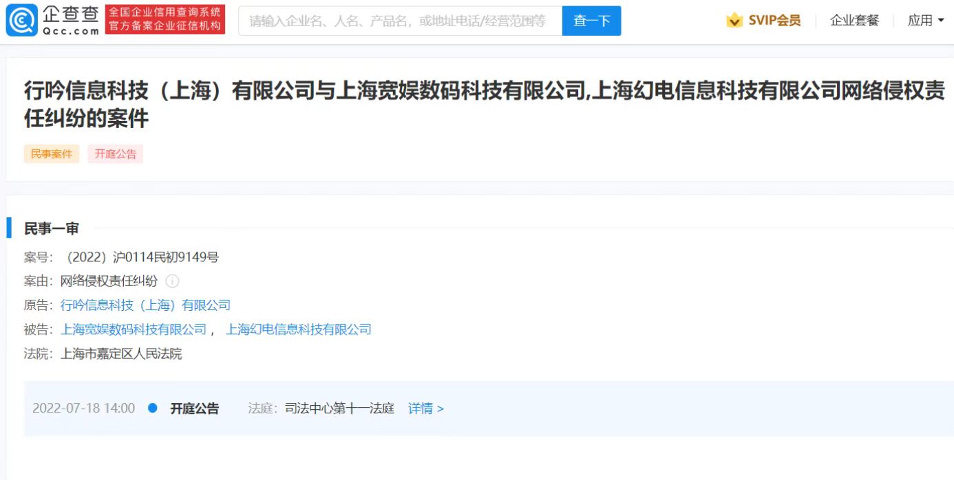
Task: Click the Qcc.com logo icon
Action: pyautogui.click(x=21, y=20)
